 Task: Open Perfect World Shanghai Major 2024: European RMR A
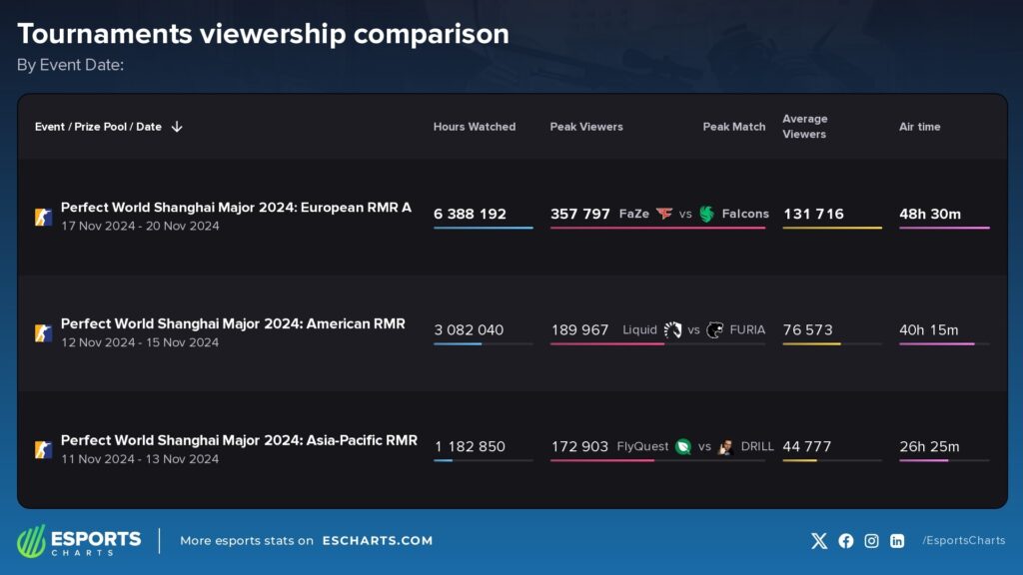[x=236, y=208]
